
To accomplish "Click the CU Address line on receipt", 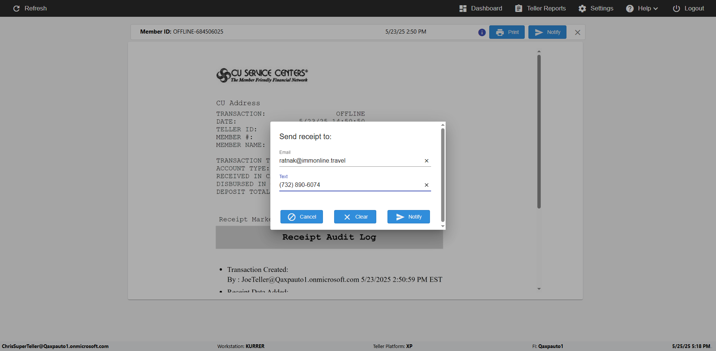I will (x=238, y=103).
